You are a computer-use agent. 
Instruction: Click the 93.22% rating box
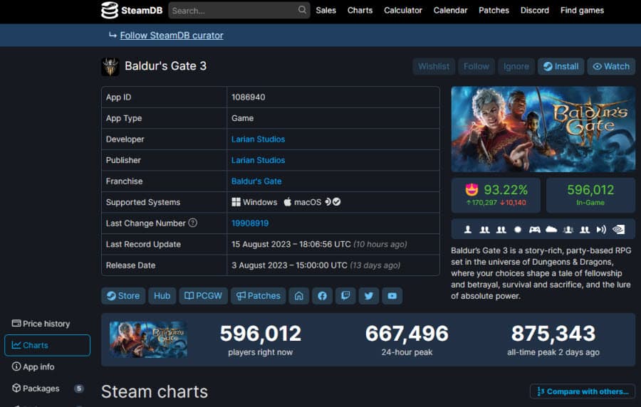[x=496, y=195]
